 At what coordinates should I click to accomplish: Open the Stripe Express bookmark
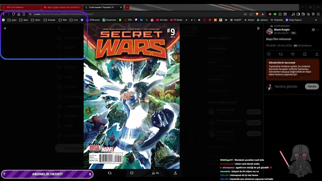[293, 20]
